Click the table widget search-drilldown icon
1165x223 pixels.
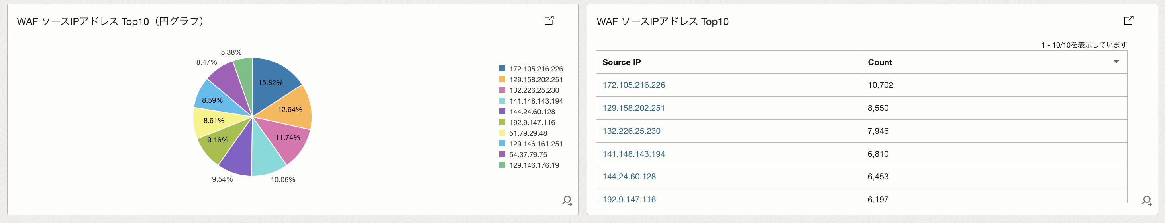1146,200
